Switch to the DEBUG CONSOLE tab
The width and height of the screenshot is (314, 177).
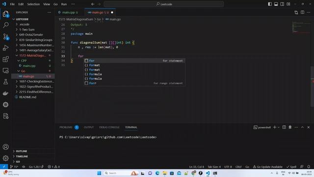coord(109,127)
